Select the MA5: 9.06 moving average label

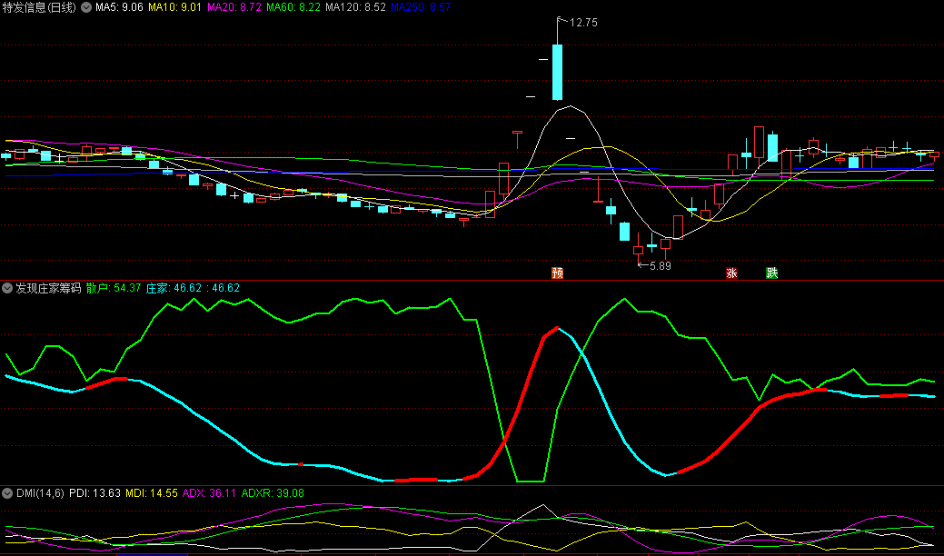point(122,7)
